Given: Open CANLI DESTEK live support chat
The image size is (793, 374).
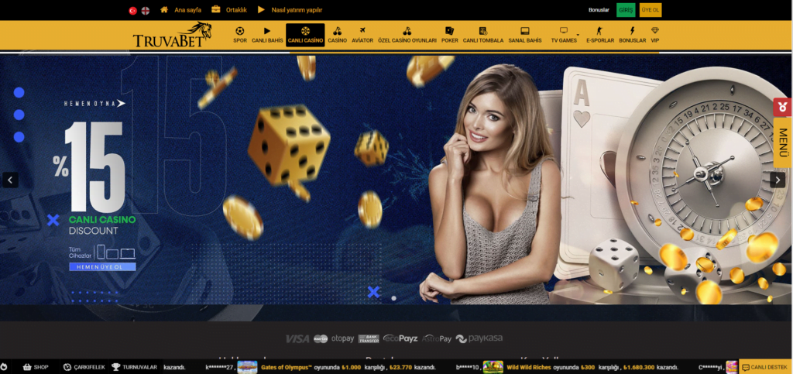Looking at the screenshot, I should point(766,367).
